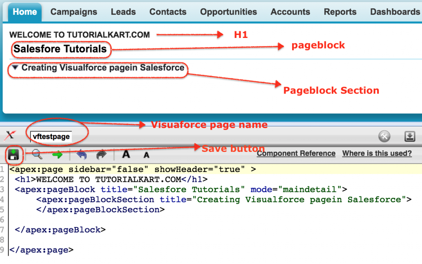The width and height of the screenshot is (422, 264).
Task: Click the Undo icon in the editor
Action: 82,154
